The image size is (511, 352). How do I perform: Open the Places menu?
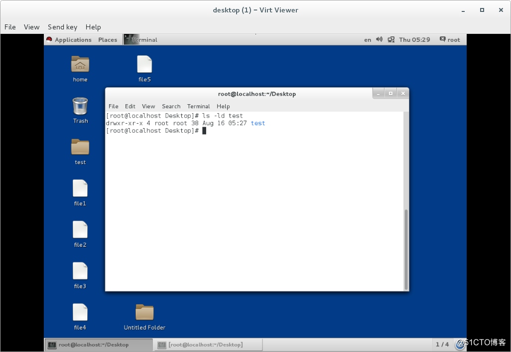click(108, 40)
